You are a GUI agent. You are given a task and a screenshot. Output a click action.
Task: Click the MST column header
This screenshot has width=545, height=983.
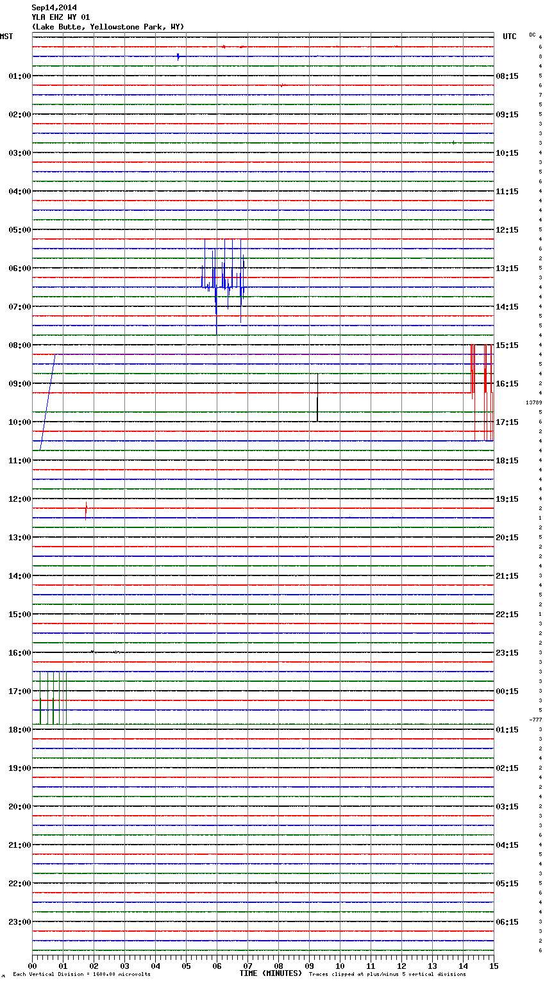click(x=6, y=37)
